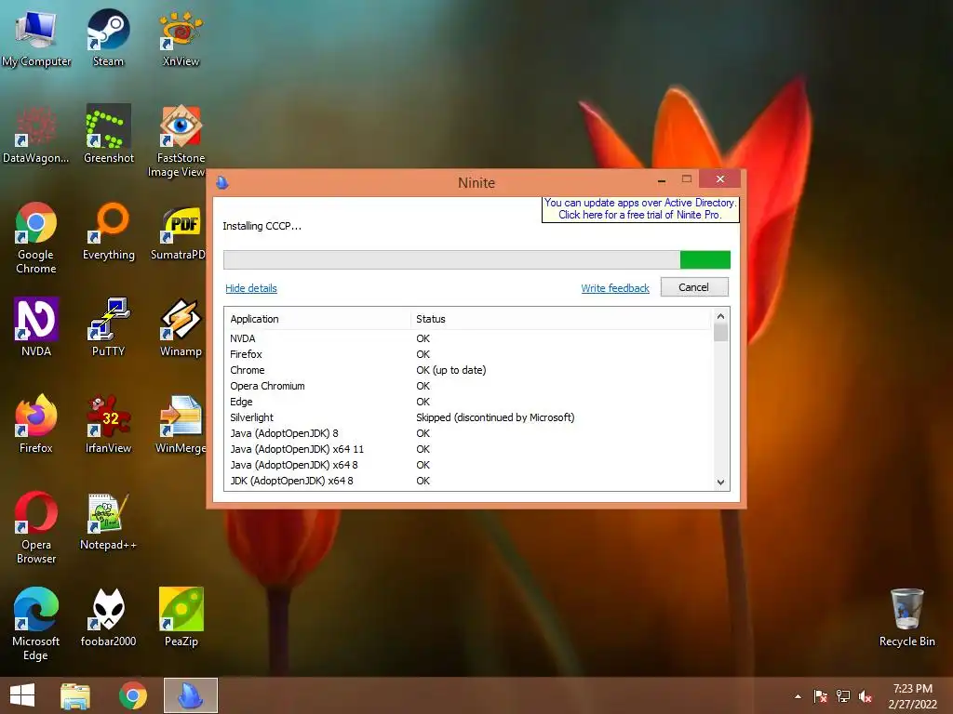Open XnView desktop shortcut
The image size is (953, 714).
(x=181, y=37)
